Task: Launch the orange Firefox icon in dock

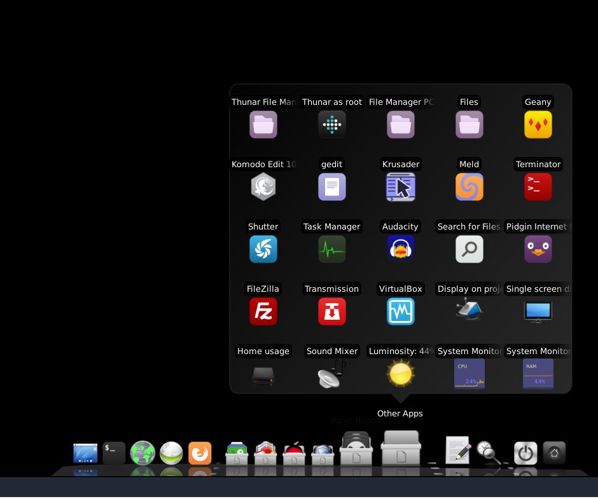Action: pos(200,453)
